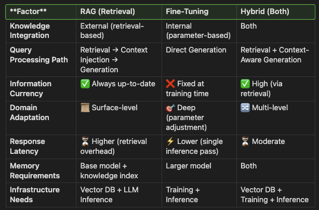
Task: Click the hourglass icon beside "Moderate"
Action: [245, 141]
